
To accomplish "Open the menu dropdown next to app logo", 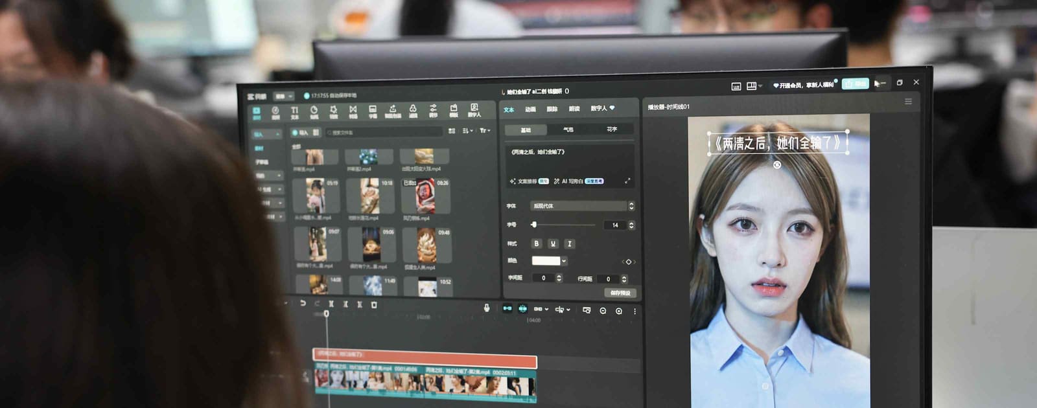I will click(x=284, y=96).
